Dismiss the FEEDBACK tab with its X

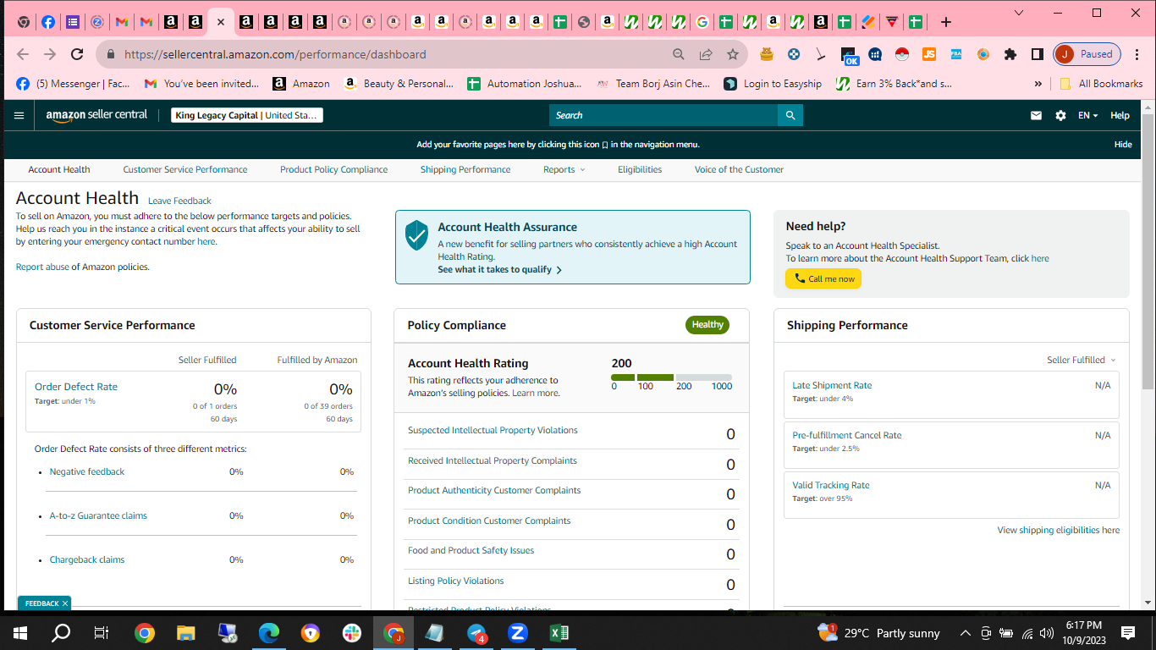click(x=64, y=603)
